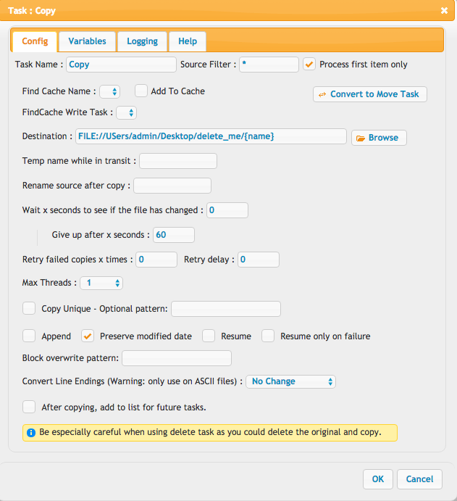Open the Convert Line Endings No Change dropdown
The image size is (457, 501).
tap(290, 381)
